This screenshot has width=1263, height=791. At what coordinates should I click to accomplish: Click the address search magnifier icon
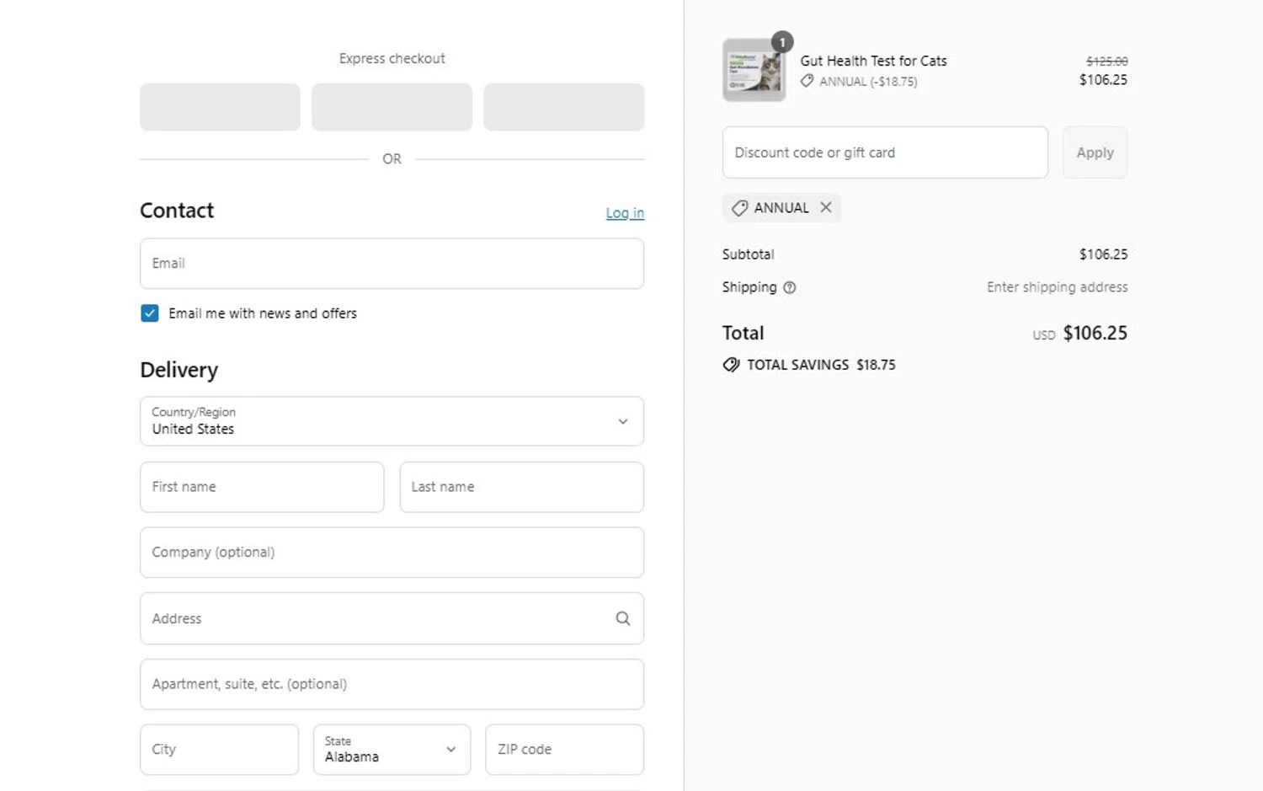622,618
